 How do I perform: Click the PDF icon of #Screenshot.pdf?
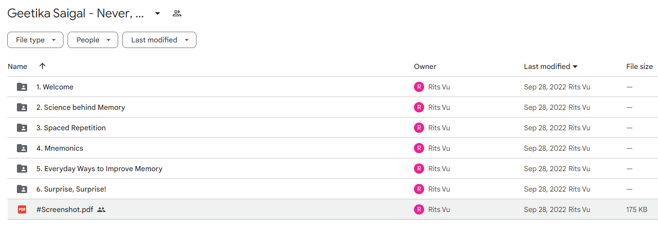click(22, 209)
